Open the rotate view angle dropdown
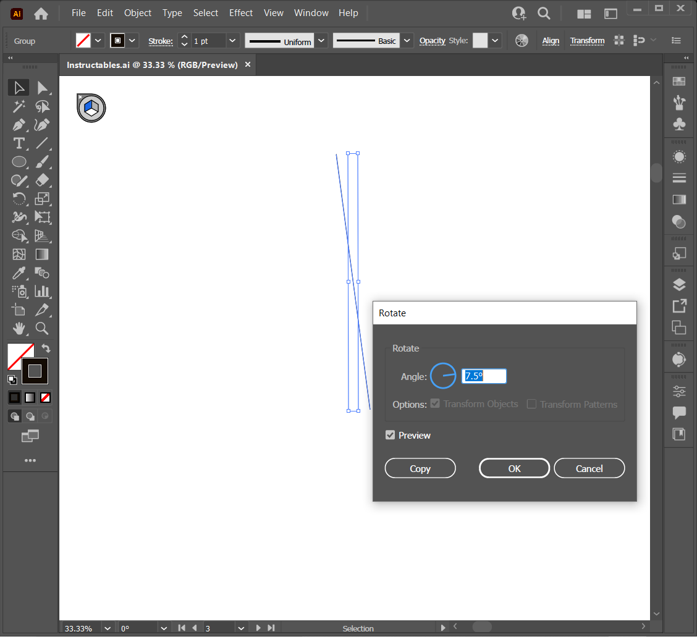The width and height of the screenshot is (697, 637). tap(164, 628)
